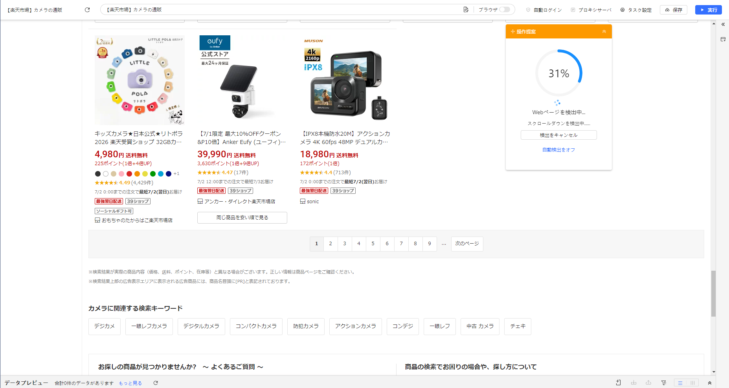Screen dimensions: 729x388
Task: Open タスク設定 task settings
Action: click(x=636, y=10)
